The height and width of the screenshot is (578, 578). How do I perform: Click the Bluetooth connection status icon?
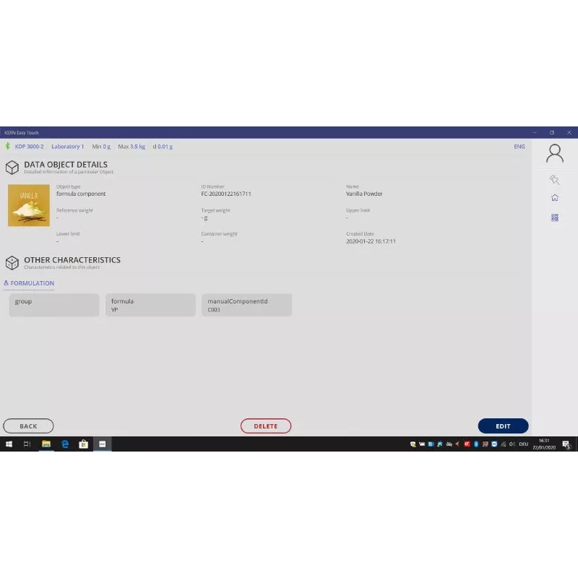coord(7,147)
